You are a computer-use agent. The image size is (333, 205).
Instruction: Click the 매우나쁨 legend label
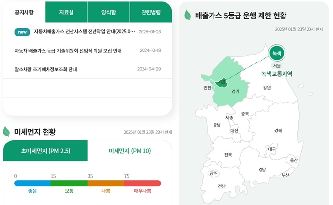coord(143,191)
